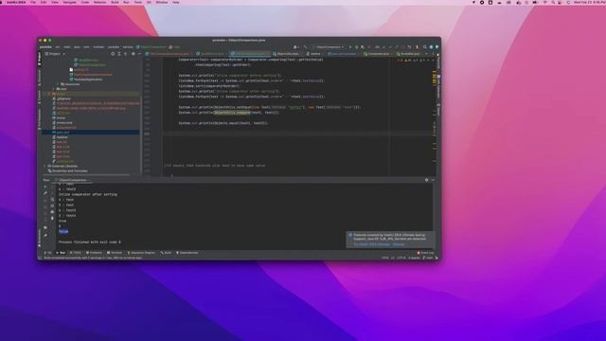Open Search Everywhere magnifier in IntelliJ toolbar
The height and width of the screenshot is (341, 606).
[x=425, y=47]
